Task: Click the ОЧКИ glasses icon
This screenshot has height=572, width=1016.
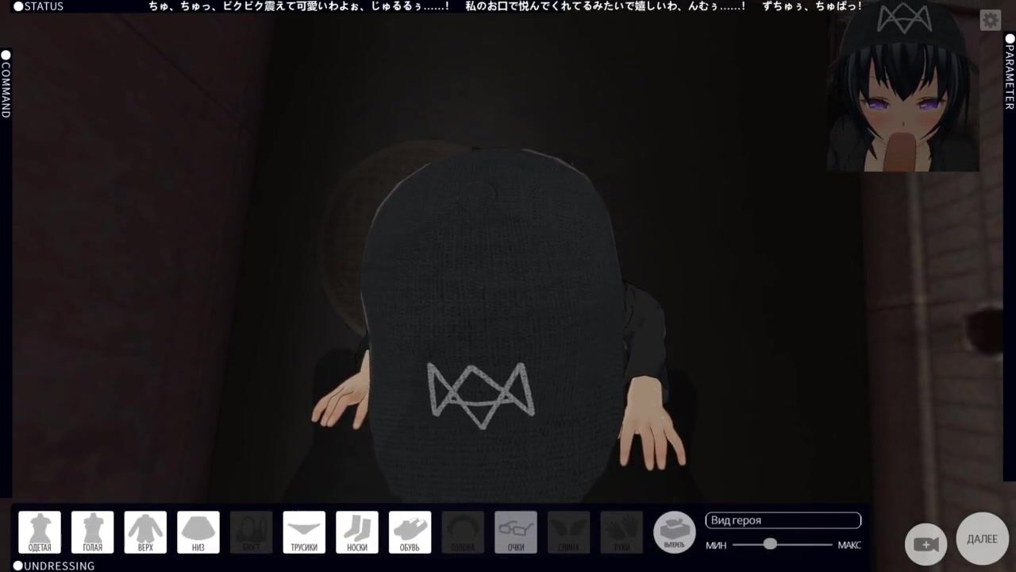Action: (x=516, y=532)
